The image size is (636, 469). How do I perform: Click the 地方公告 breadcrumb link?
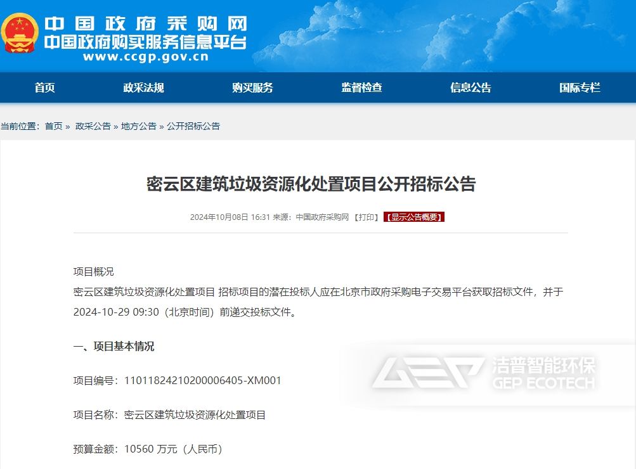point(138,126)
